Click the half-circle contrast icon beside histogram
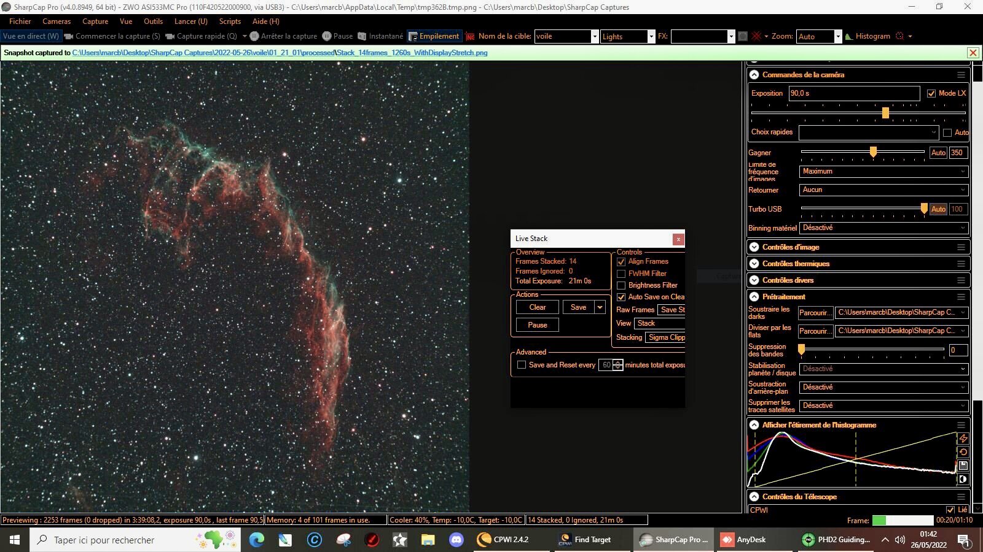The height and width of the screenshot is (552, 983). 963,479
